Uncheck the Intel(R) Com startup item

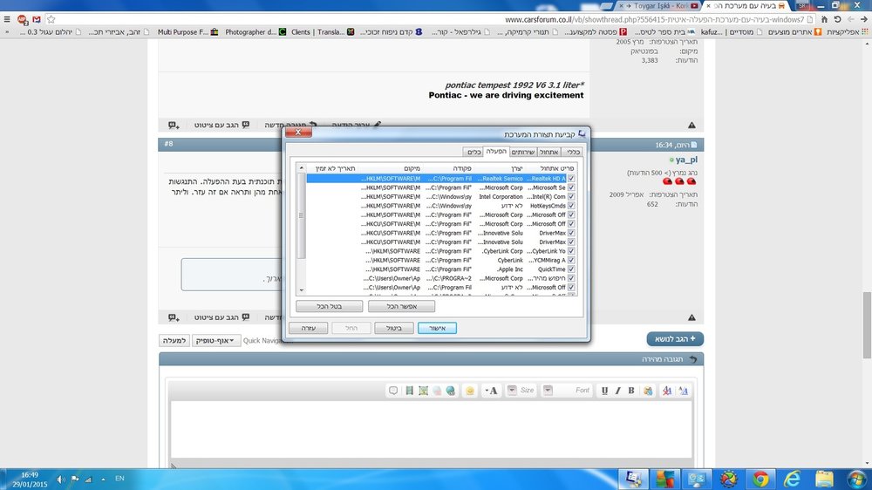point(571,196)
